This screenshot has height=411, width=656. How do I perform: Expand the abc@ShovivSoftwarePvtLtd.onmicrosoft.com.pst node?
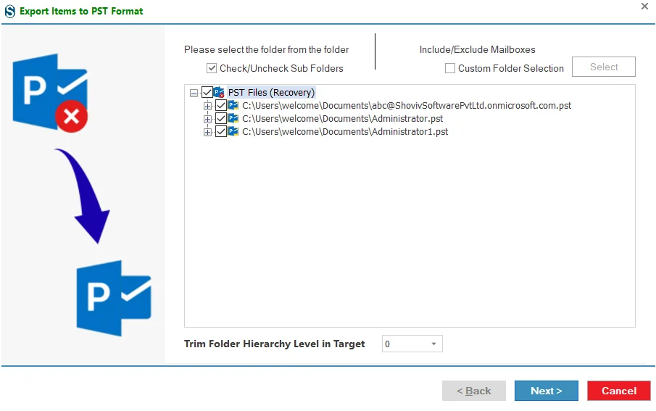tap(207, 106)
